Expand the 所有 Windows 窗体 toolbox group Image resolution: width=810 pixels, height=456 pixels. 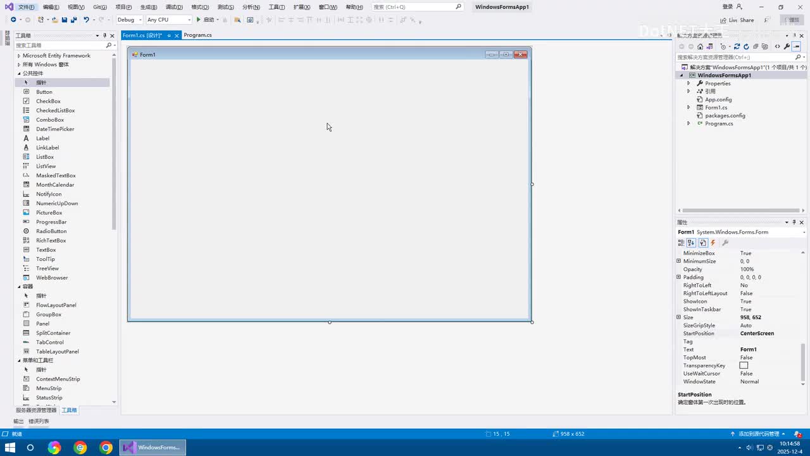pos(18,65)
